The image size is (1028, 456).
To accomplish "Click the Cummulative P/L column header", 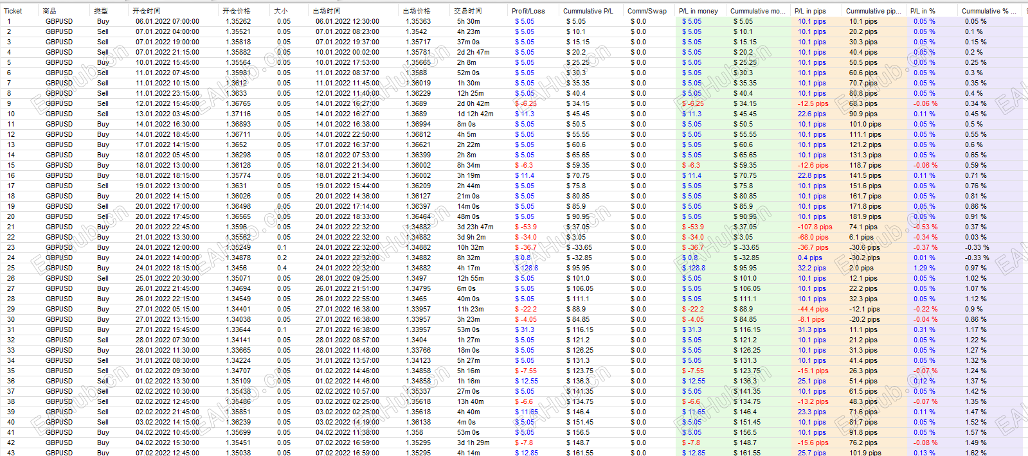I will (x=588, y=11).
